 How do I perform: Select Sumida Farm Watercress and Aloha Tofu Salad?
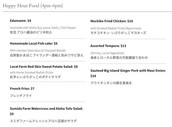point(46,109)
